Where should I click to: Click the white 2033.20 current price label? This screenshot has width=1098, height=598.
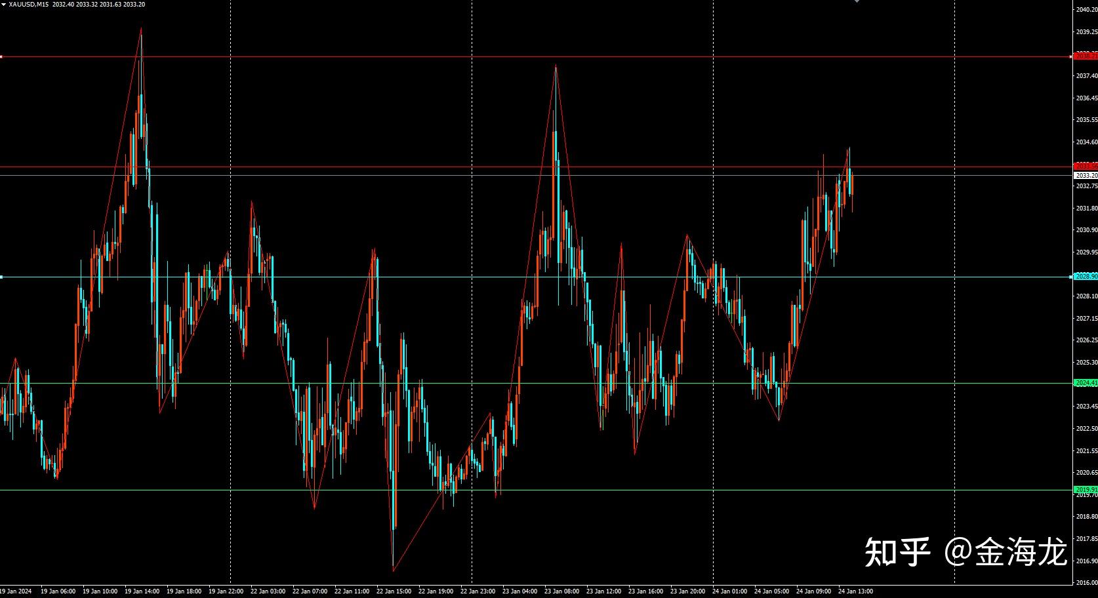coord(1086,176)
